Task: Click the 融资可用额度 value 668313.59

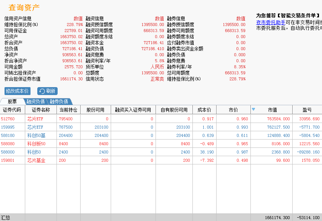Action: [x=154, y=31]
